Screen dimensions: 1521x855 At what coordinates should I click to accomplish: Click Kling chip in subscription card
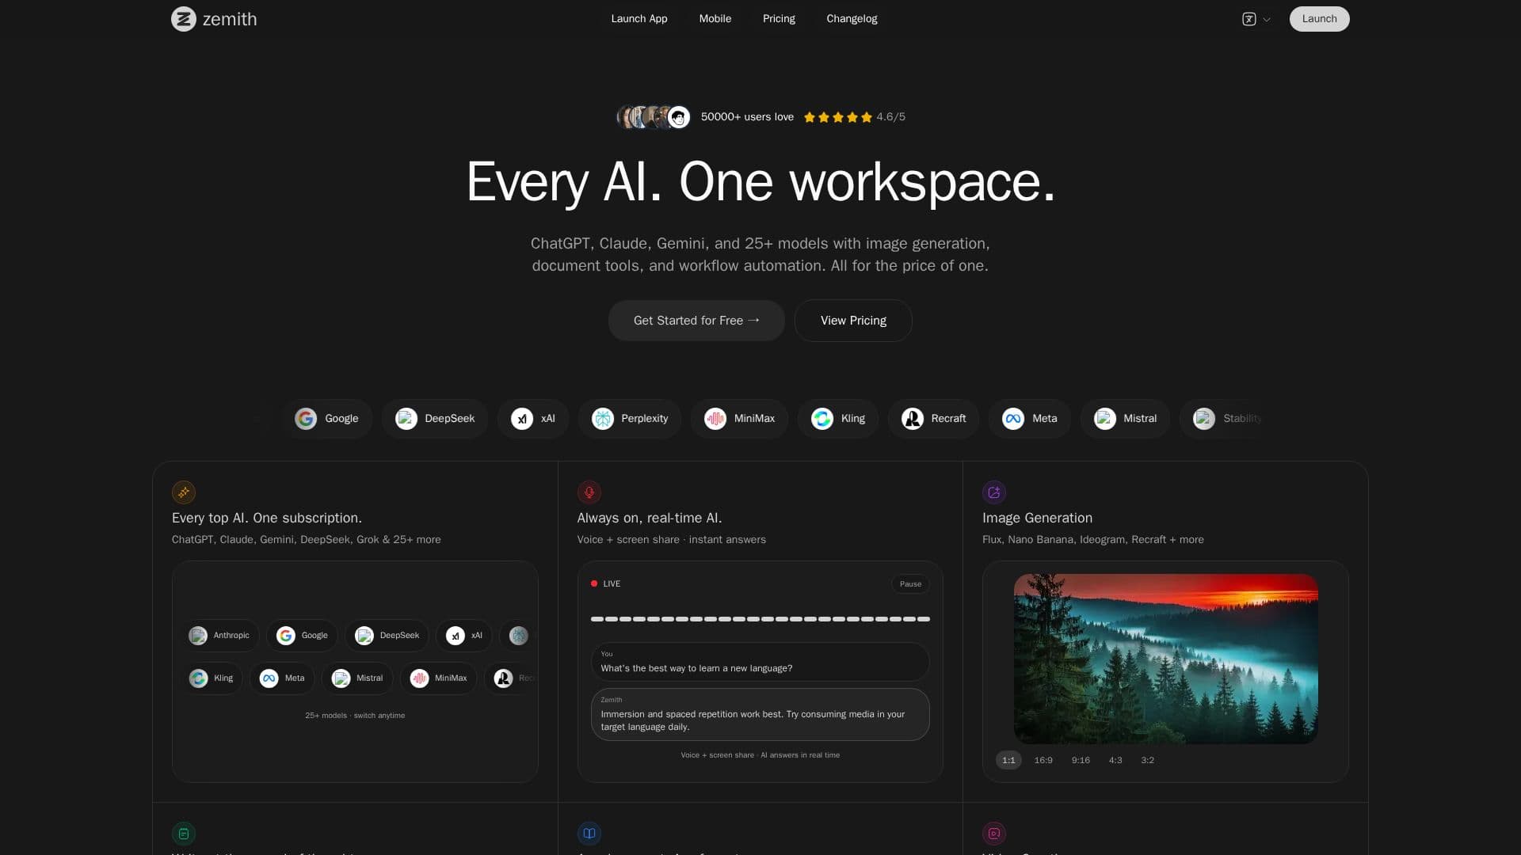tap(212, 678)
